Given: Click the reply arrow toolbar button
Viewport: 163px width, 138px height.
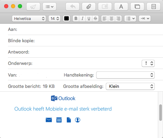Looking at the screenshot, I should click(x=72, y=7).
